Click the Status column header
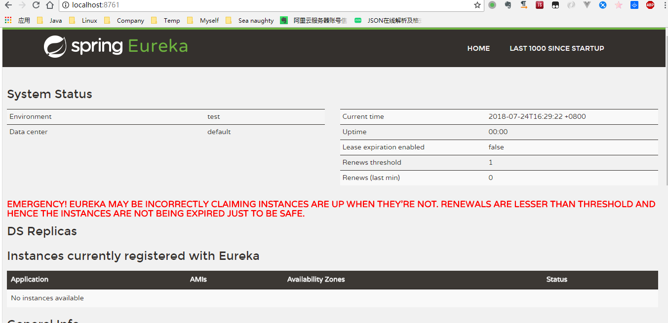The width and height of the screenshot is (668, 323). click(557, 280)
